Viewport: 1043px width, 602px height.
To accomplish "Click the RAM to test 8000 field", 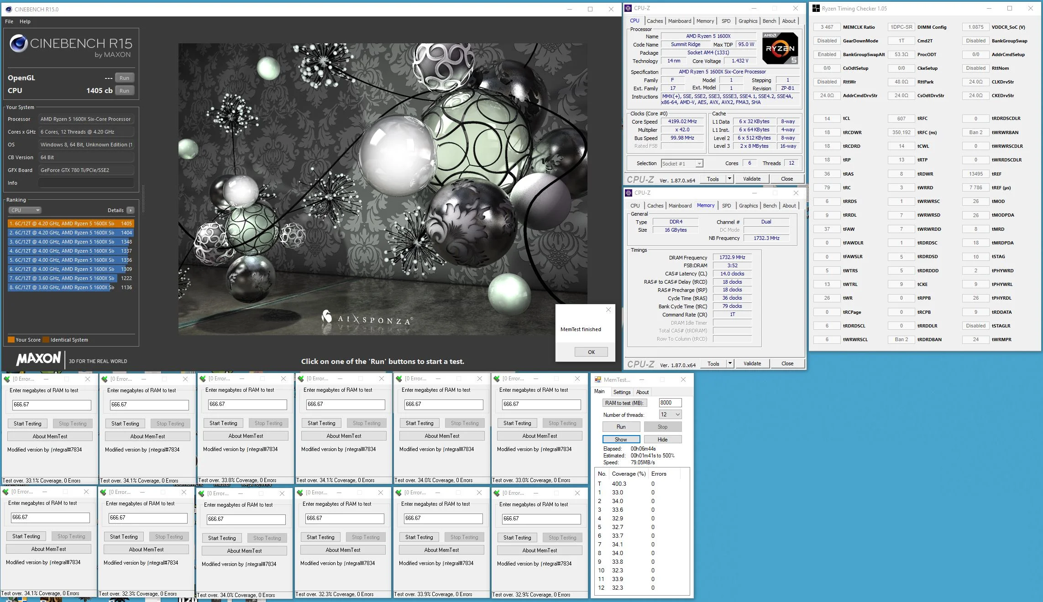I will coord(670,403).
